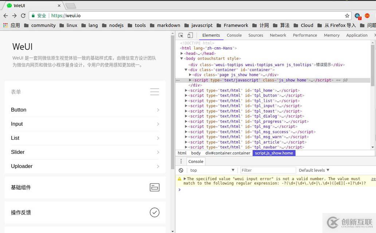Select div#container.container in the breadcrumb
Screen dimensions: 376x233
pos(228,153)
